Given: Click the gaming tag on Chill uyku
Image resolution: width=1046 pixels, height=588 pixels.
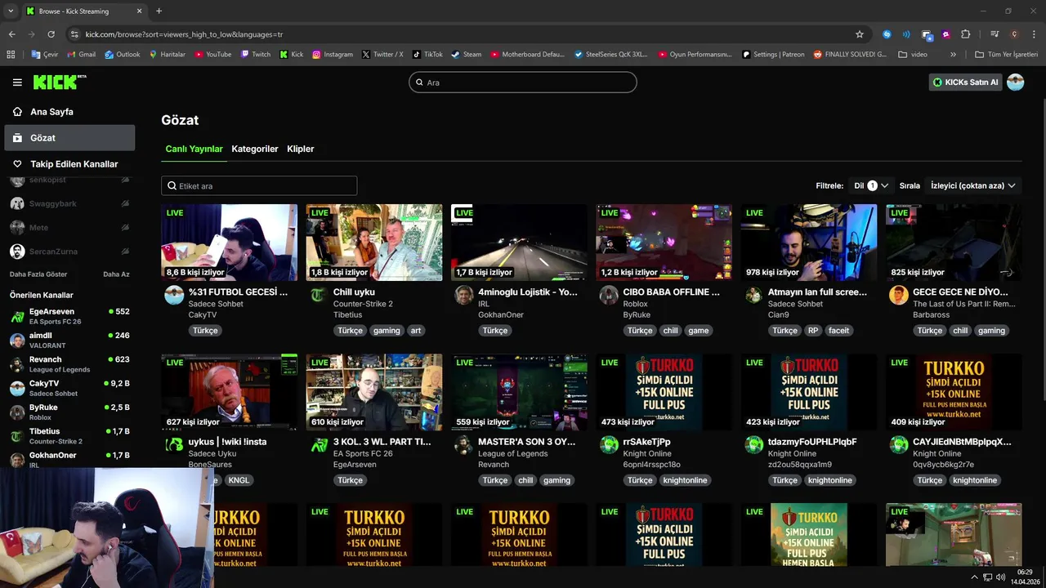Looking at the screenshot, I should coord(387,331).
